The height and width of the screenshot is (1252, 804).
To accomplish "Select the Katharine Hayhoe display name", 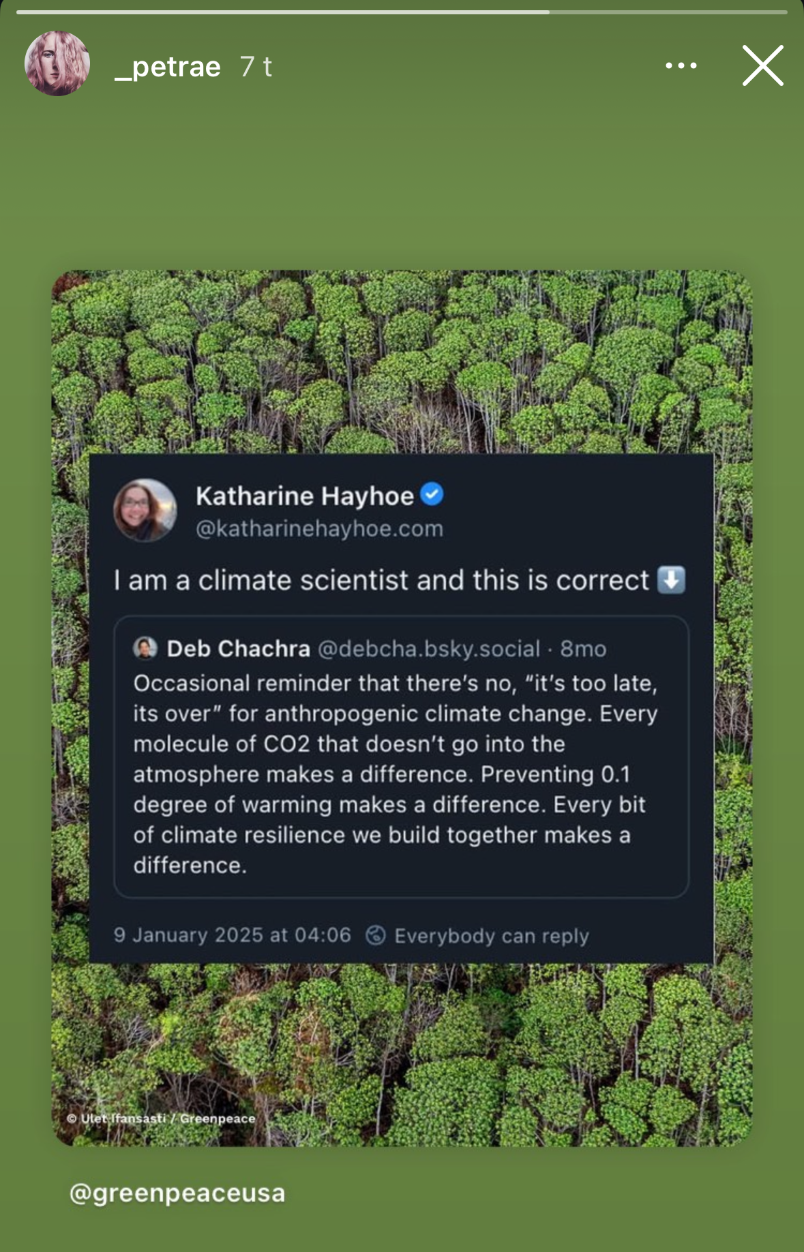I will [x=304, y=496].
